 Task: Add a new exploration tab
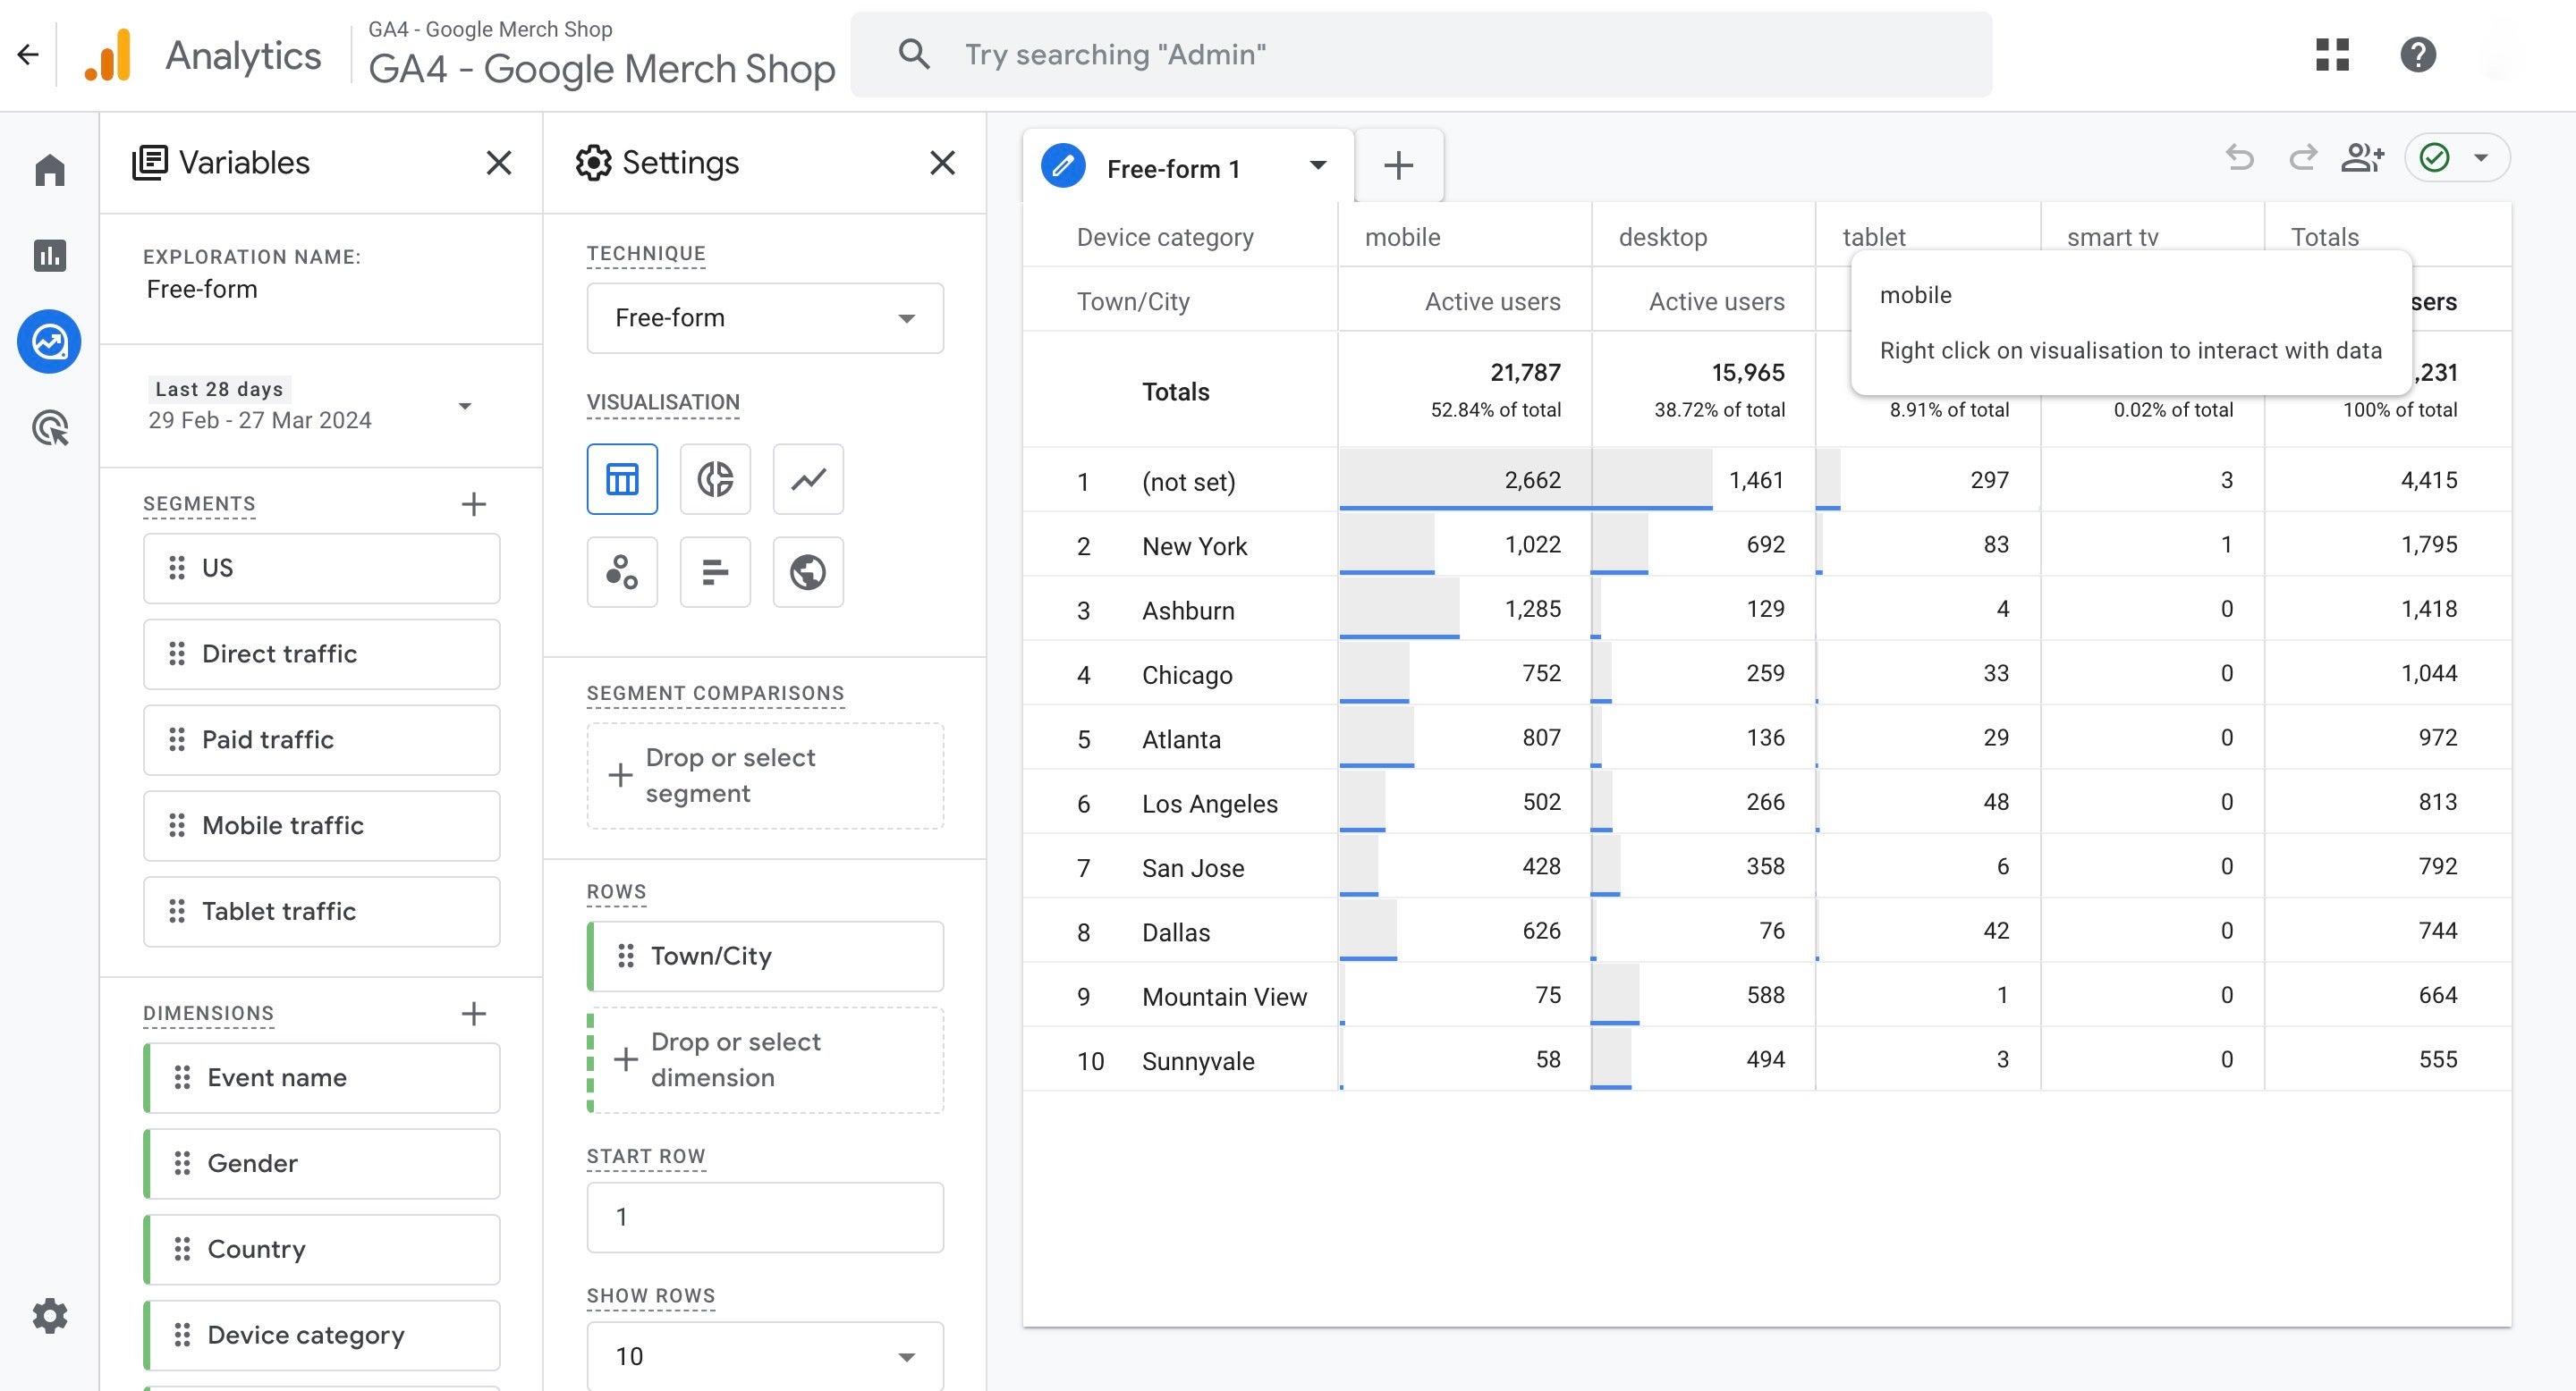(1398, 166)
